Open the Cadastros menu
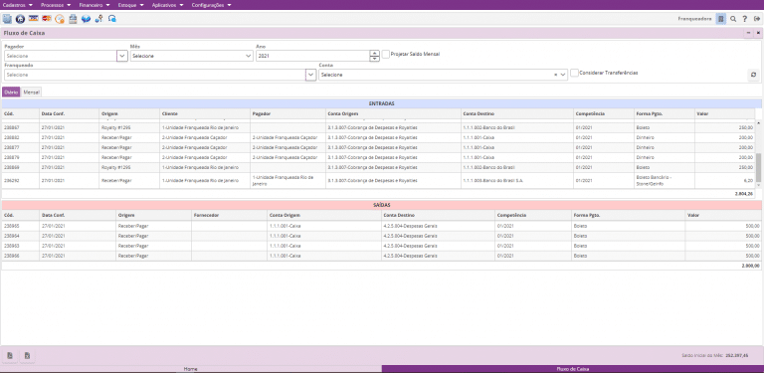Screen dimensions: 764x373 coord(18,5)
